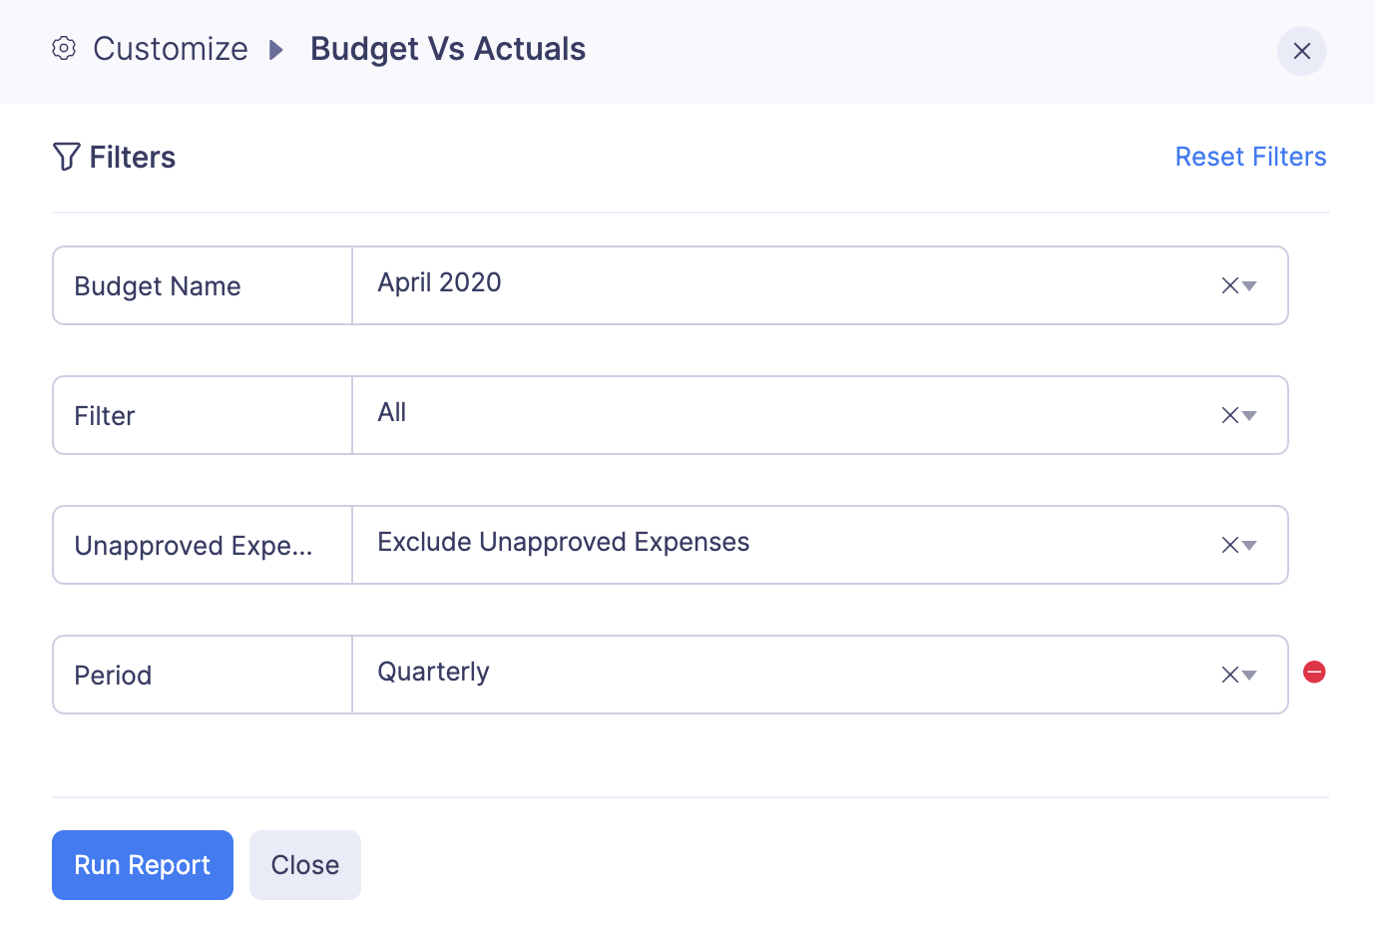Viewport: 1375px width, 930px height.
Task: Clear the Quarterly period value
Action: tap(1229, 676)
